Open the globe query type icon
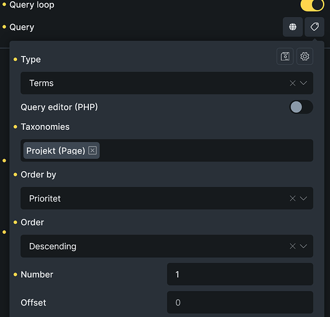 pos(293,27)
